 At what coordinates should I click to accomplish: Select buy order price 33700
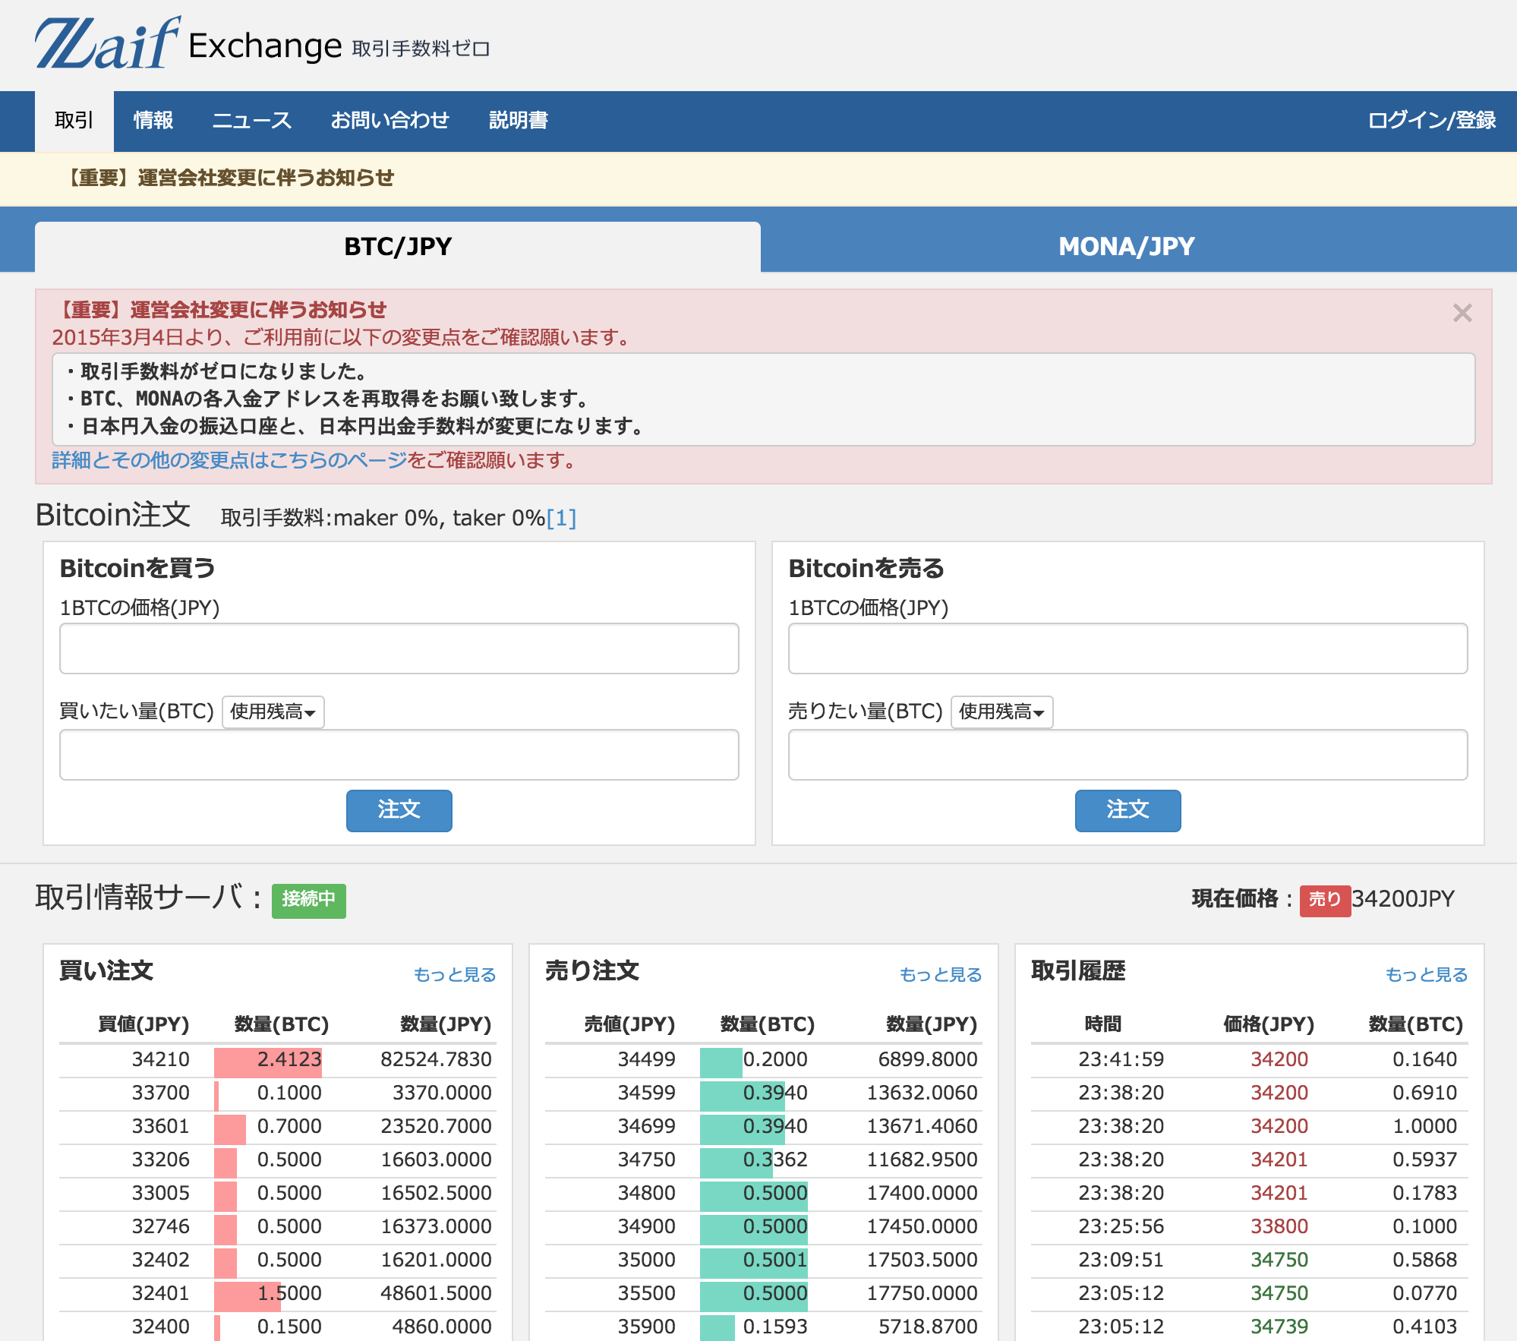tap(160, 1093)
